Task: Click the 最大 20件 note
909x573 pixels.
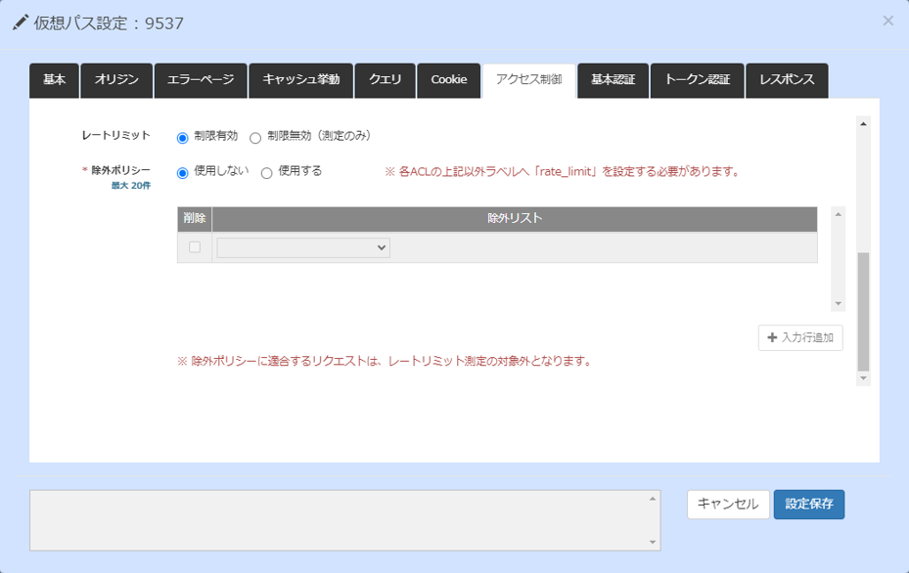Action: (x=131, y=186)
